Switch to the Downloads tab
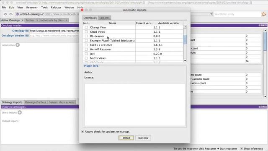 point(90,18)
